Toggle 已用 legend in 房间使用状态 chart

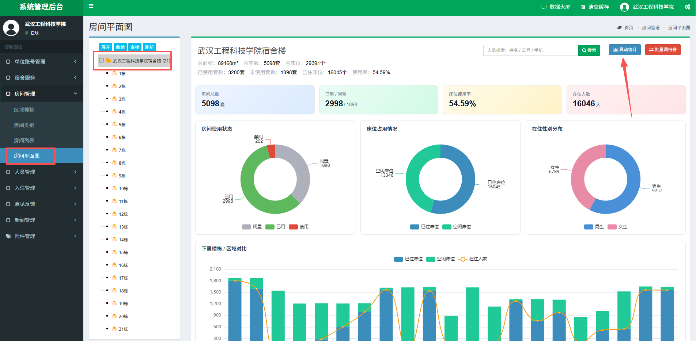[x=275, y=227]
